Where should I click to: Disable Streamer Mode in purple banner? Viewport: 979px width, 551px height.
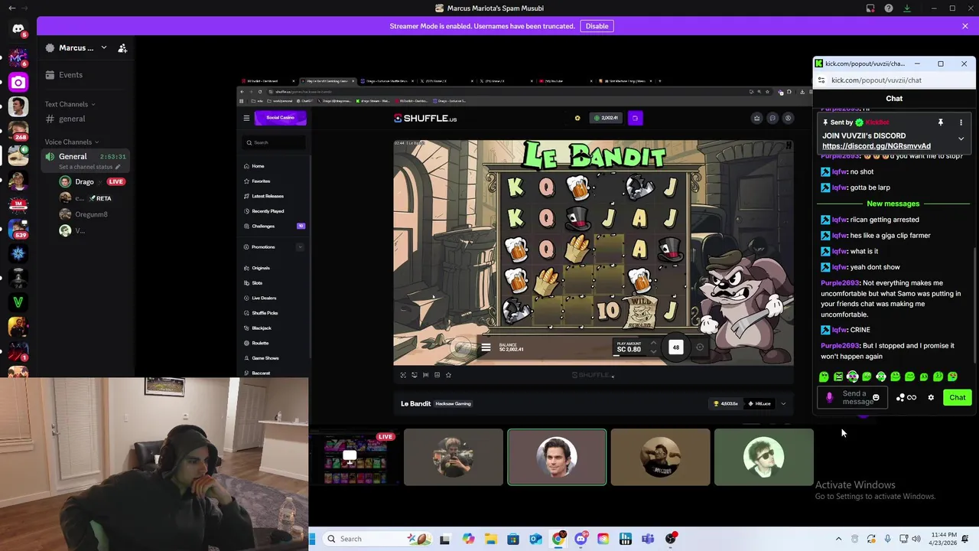click(x=597, y=26)
